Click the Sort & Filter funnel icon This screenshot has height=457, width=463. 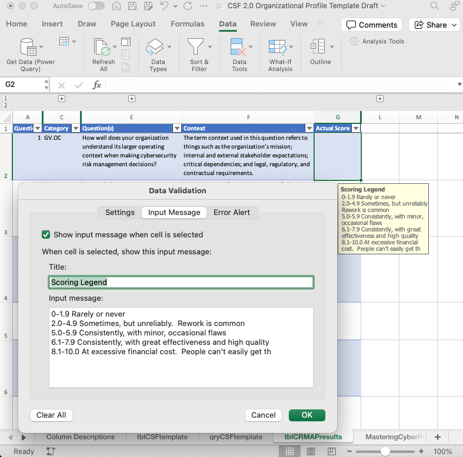click(x=195, y=47)
